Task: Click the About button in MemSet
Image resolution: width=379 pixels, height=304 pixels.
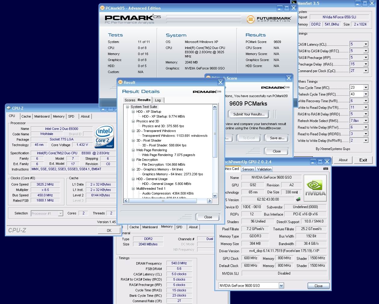Action: pos(343,160)
